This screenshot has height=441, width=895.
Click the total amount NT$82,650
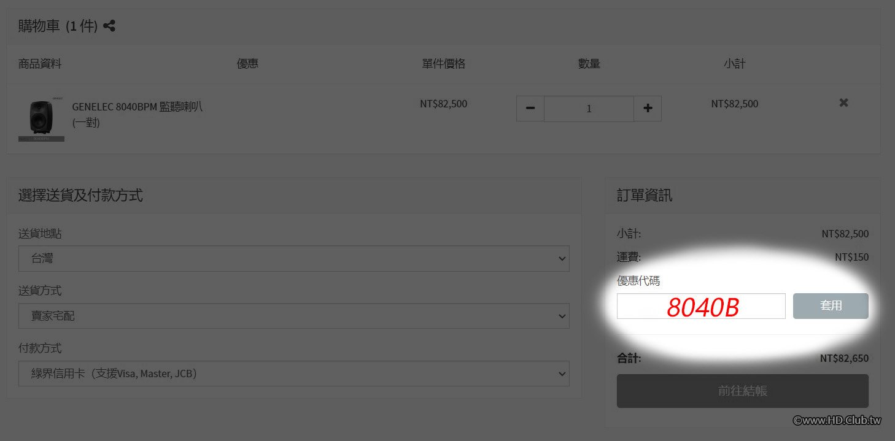coord(844,359)
